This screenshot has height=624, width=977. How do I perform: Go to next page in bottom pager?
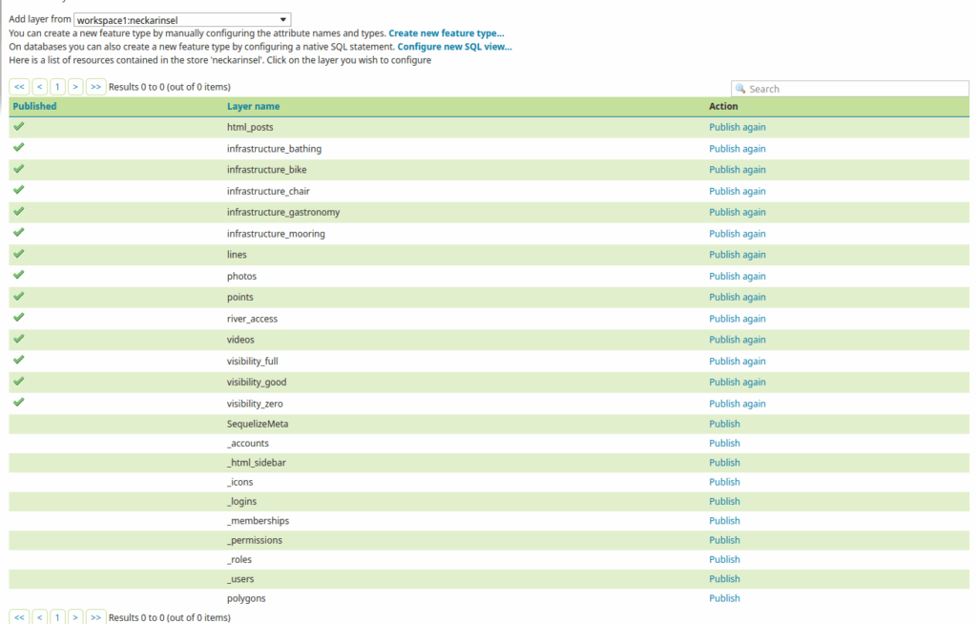(x=75, y=617)
